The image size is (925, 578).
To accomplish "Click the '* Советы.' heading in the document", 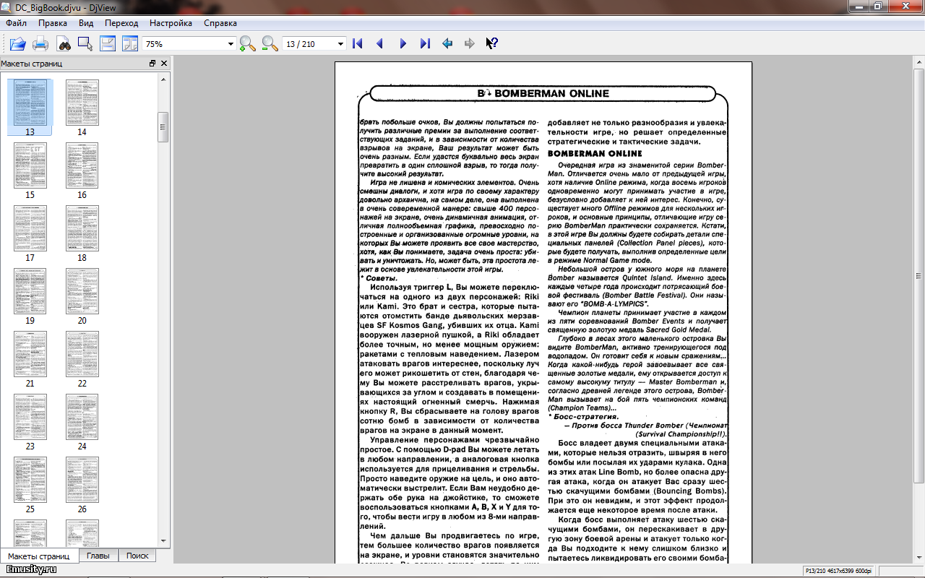I will click(379, 278).
